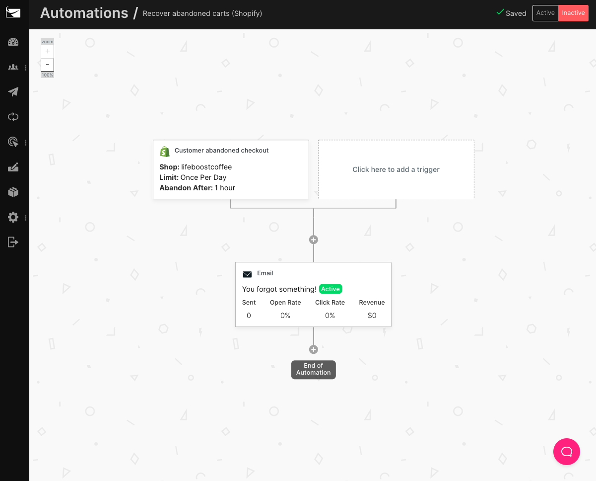Open the click tracking cursor icon
Image resolution: width=596 pixels, height=481 pixels.
point(13,142)
